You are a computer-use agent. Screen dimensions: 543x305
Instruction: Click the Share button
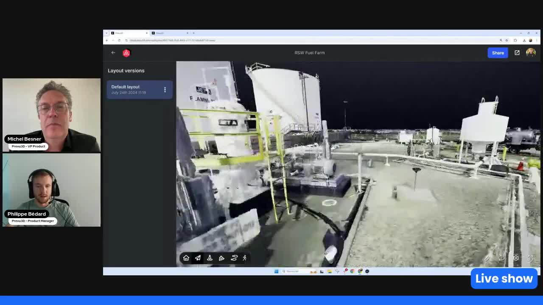click(x=498, y=53)
